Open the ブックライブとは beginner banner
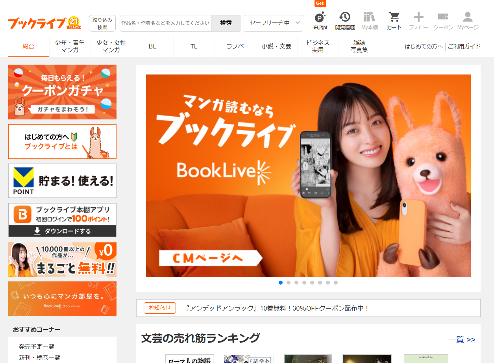Image resolution: width=494 pixels, height=363 pixels. [62, 141]
